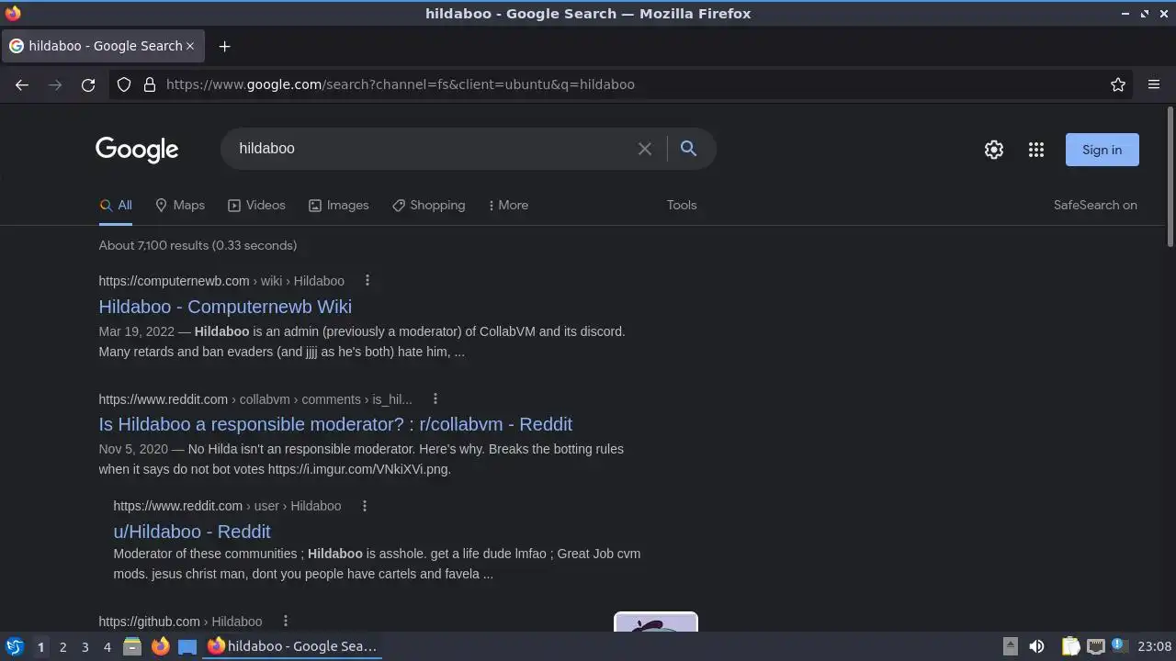The height and width of the screenshot is (661, 1176).
Task: Open options for u/Hildaboo result
Action: (x=365, y=506)
